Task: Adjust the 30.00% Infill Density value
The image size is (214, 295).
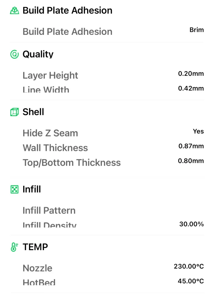Action: [x=191, y=224]
